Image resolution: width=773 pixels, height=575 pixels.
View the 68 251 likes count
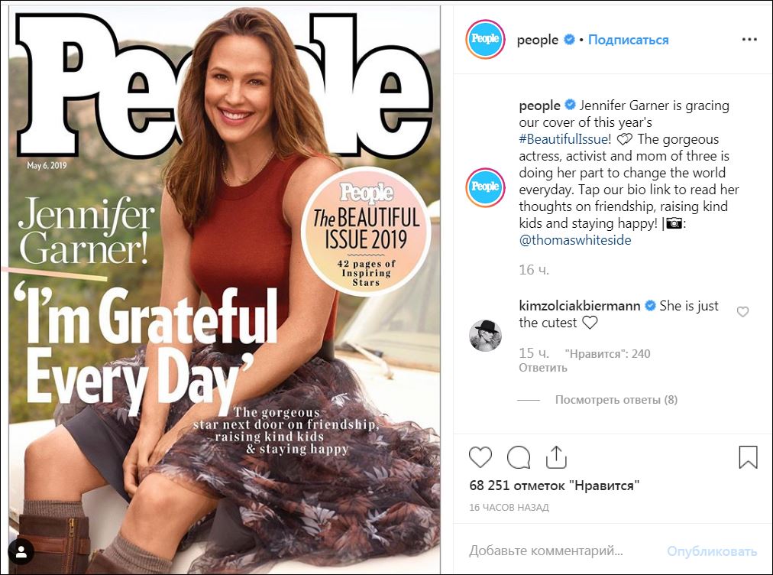(x=554, y=485)
